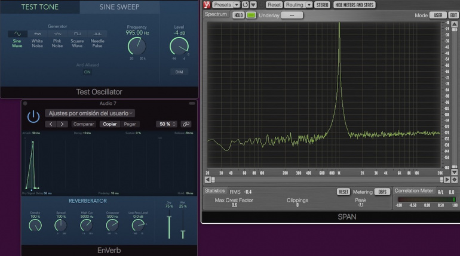Click the envelope attack peak point
This screenshot has height=256, width=460.
coord(33,142)
